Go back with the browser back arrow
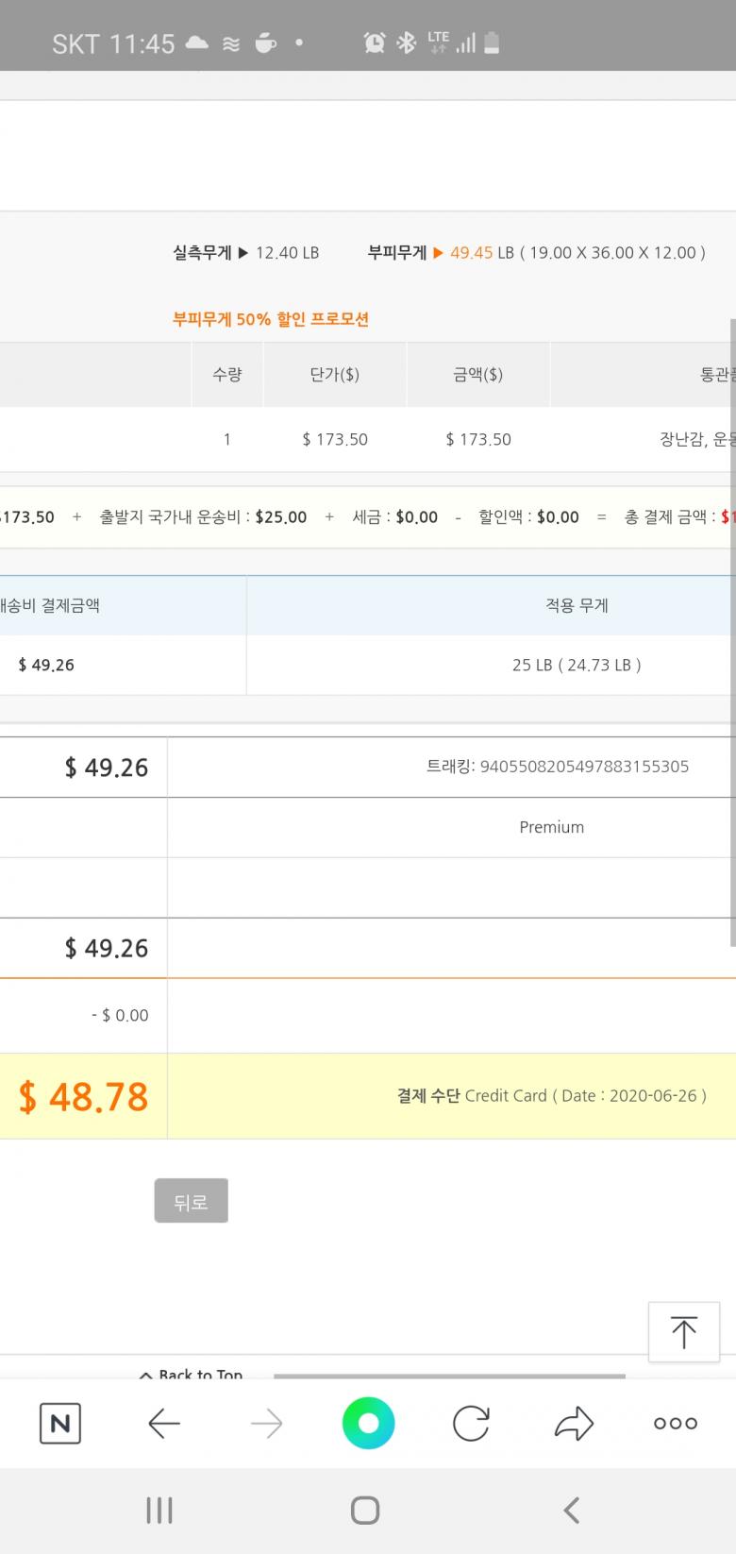The height and width of the screenshot is (1554, 736). tap(164, 1423)
